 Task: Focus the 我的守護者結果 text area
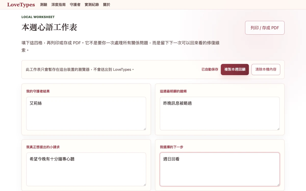86,114
